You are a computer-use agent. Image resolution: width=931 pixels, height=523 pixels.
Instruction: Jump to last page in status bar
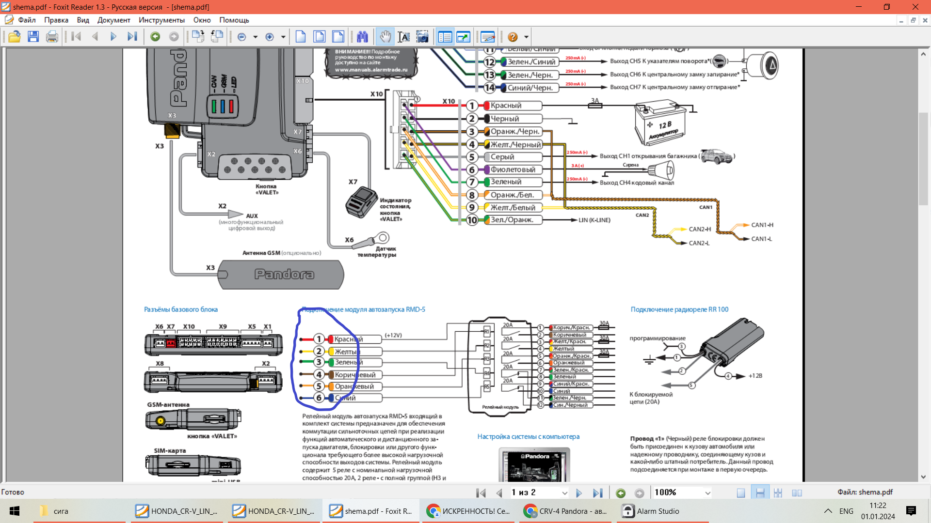[x=598, y=493]
